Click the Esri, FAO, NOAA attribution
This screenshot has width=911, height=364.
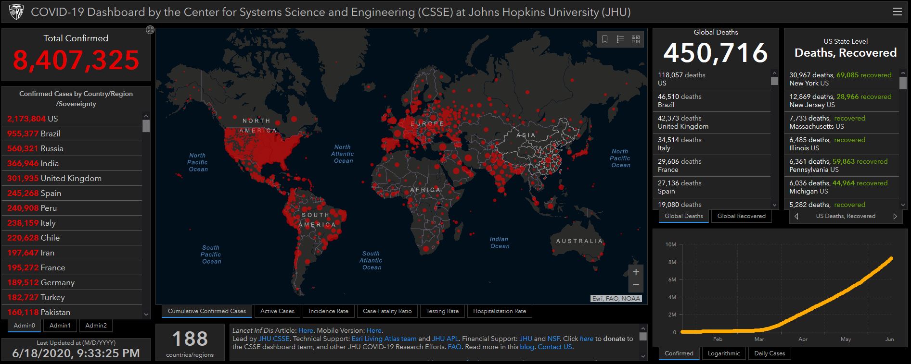(616, 299)
